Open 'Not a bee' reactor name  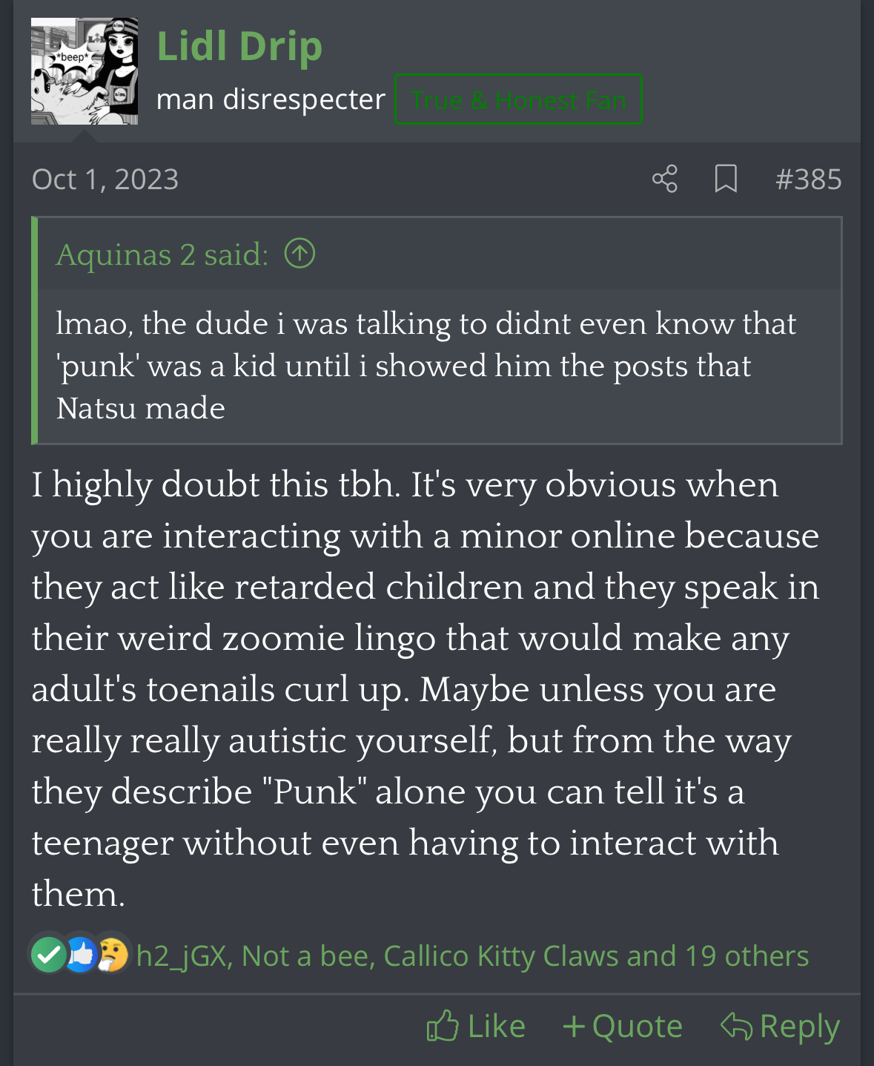pyautogui.click(x=305, y=956)
